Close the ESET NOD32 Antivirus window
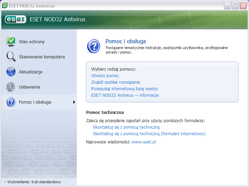 tap(243, 6)
